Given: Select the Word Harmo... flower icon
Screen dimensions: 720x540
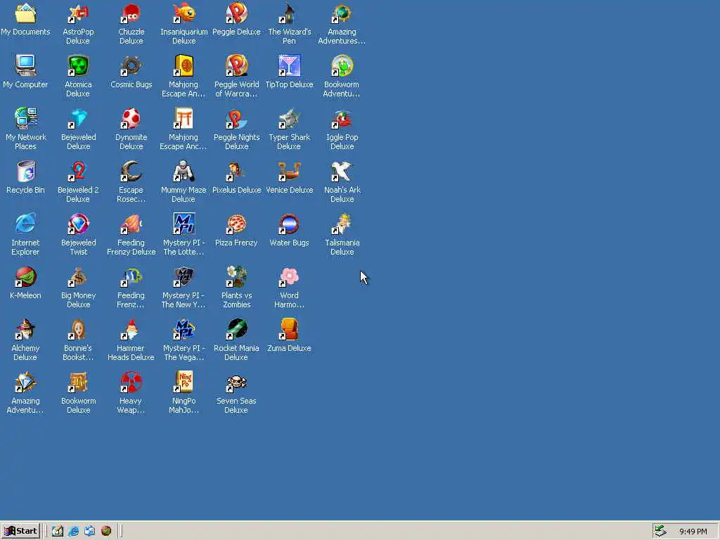Looking at the screenshot, I should pyautogui.click(x=289, y=277).
